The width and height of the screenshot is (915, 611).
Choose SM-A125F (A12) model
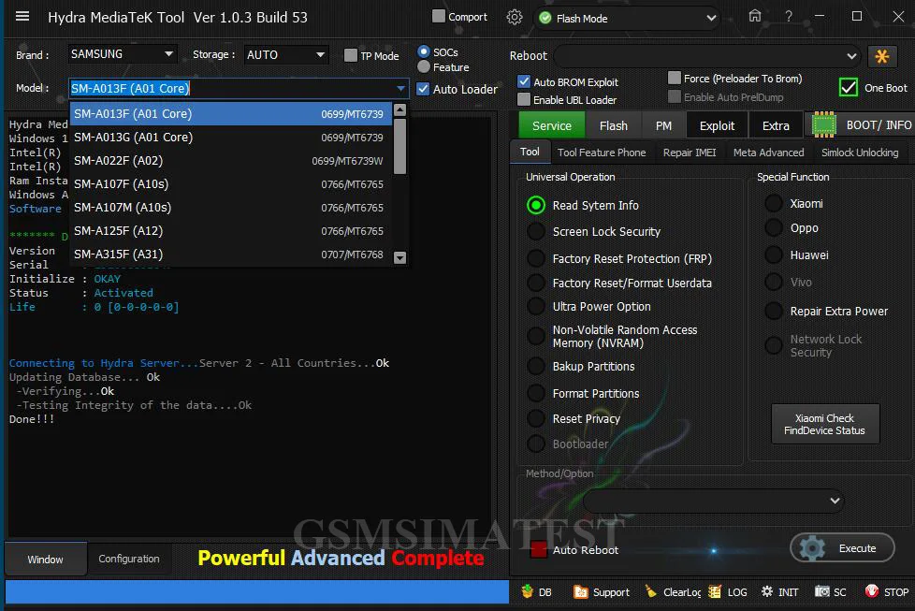231,230
